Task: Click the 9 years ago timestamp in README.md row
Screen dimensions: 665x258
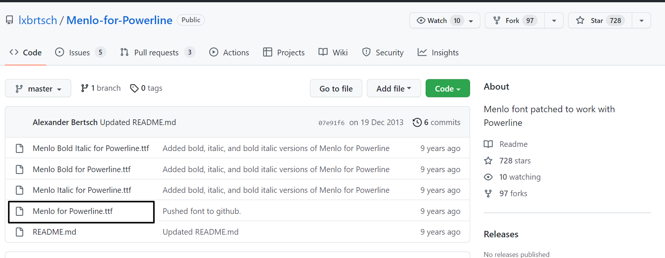Action: tap(440, 232)
